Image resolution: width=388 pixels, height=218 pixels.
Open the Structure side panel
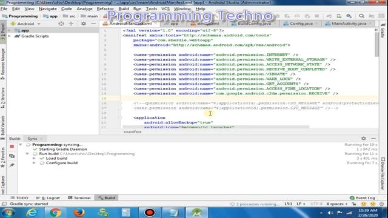(2, 97)
